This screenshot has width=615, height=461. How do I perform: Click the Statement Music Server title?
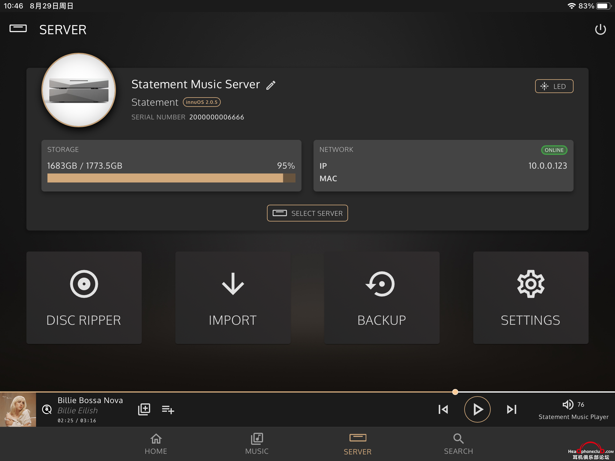195,84
